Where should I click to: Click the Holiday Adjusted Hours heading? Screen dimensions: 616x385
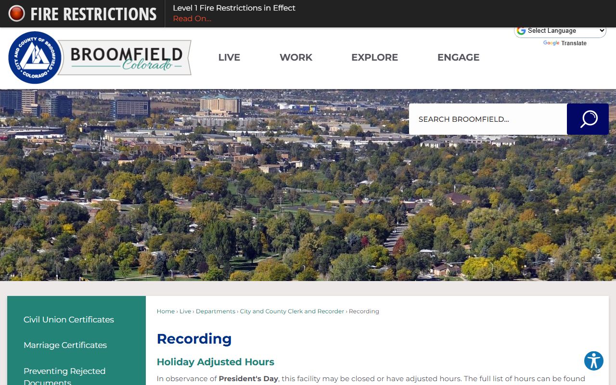[x=216, y=362]
